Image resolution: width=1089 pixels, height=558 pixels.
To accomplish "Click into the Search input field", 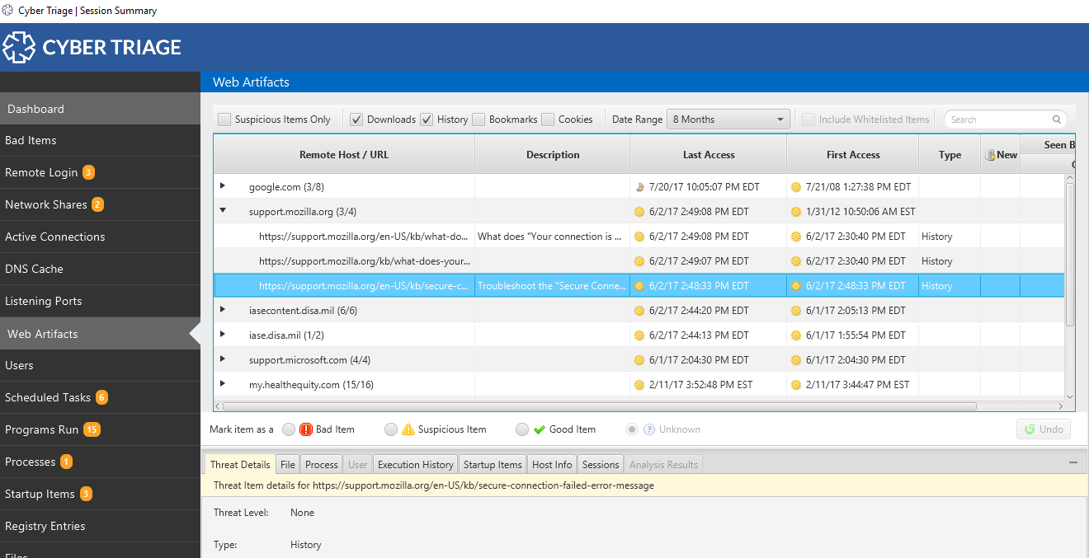I will pyautogui.click(x=1000, y=120).
